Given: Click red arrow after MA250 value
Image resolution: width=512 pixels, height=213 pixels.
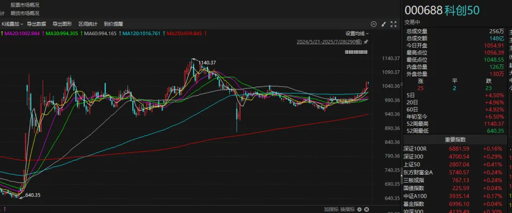Looking at the screenshot, I should 205,34.
